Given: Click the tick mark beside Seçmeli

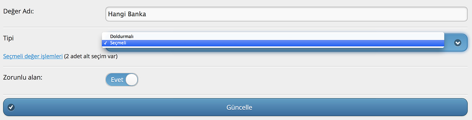Looking at the screenshot, I should [x=104, y=43].
